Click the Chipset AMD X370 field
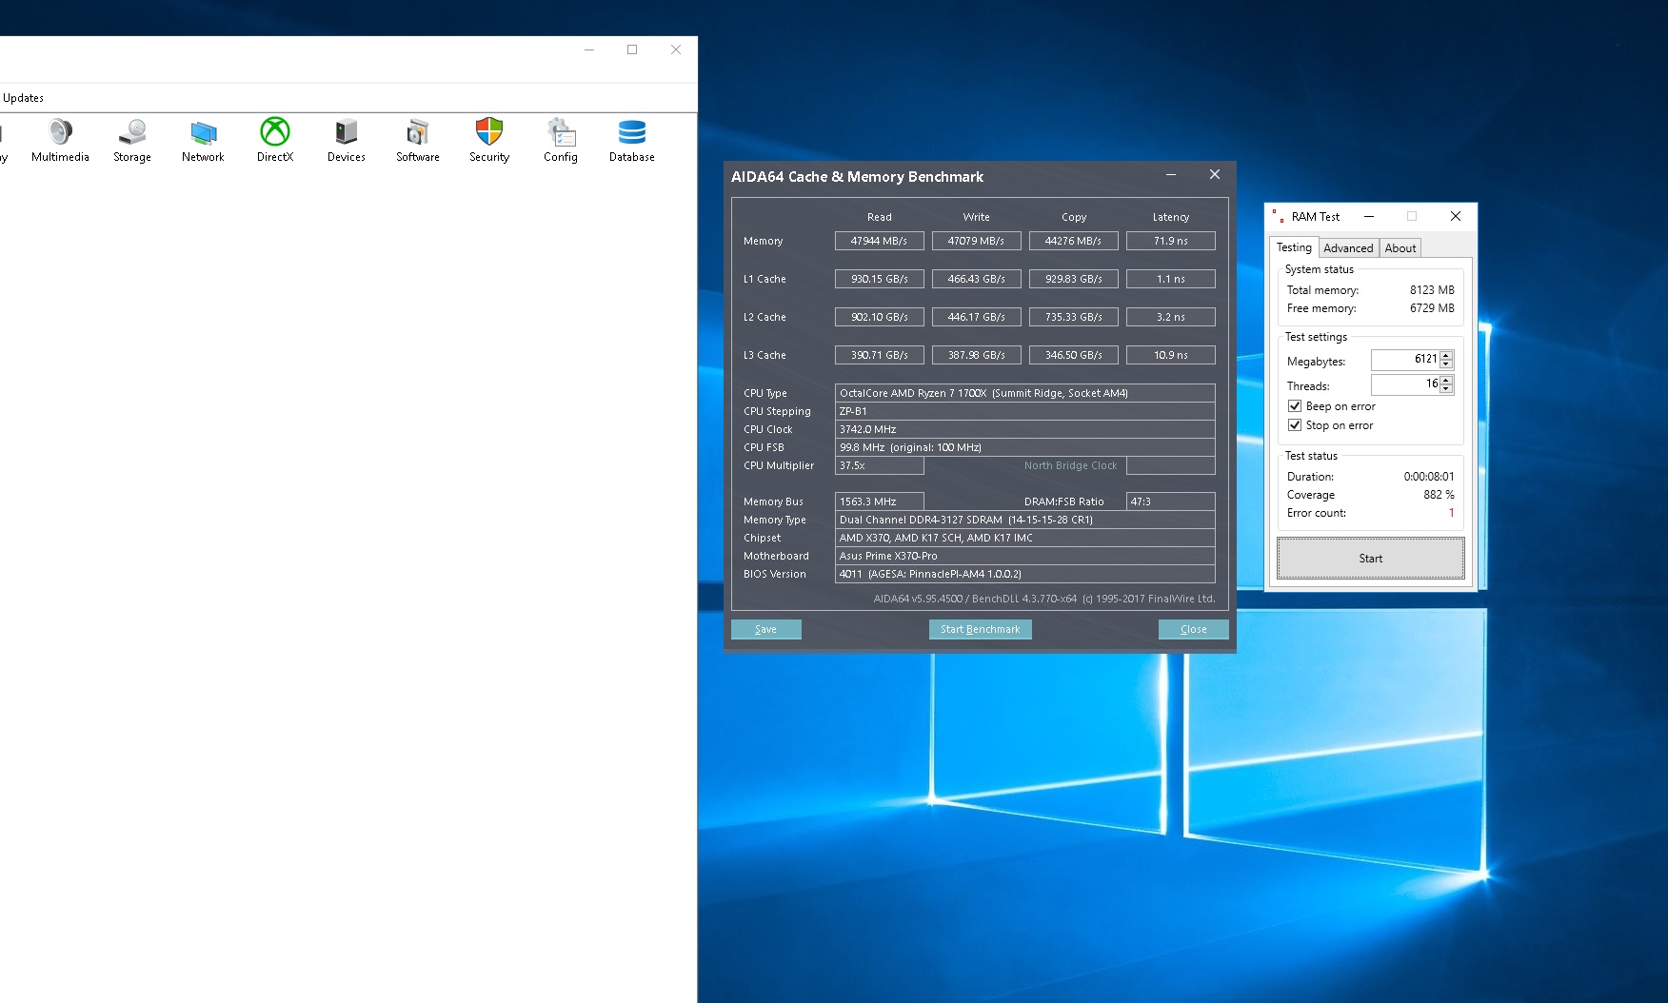The image size is (1668, 1003). pos(1025,538)
